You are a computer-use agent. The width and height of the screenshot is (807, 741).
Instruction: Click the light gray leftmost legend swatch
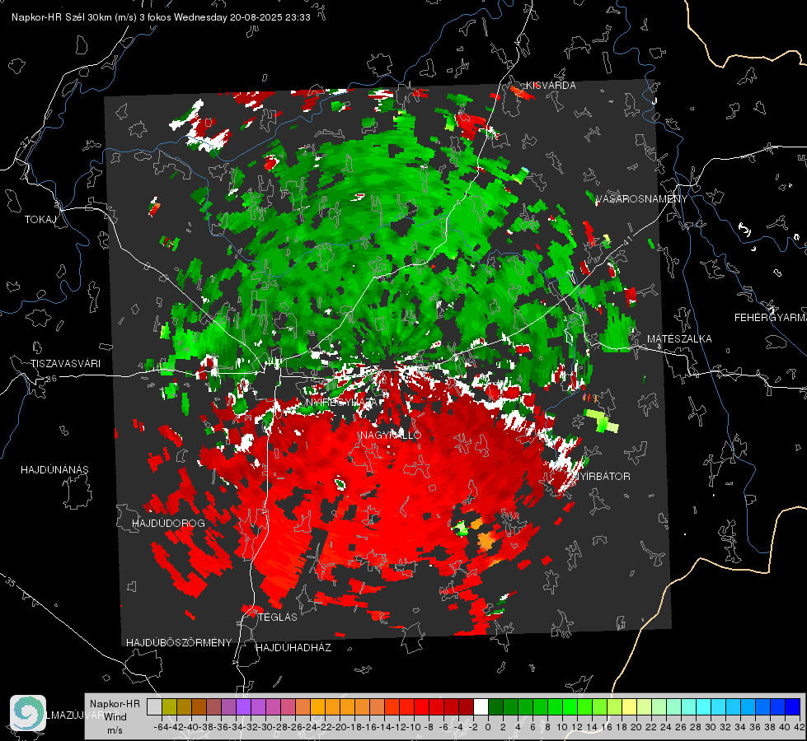click(154, 706)
